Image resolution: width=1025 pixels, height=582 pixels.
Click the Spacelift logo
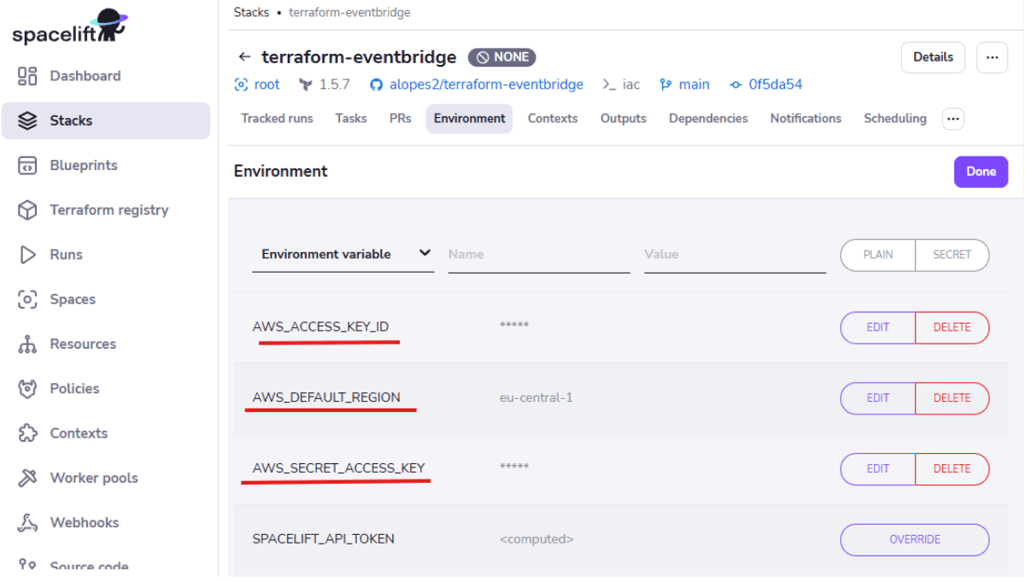point(70,26)
